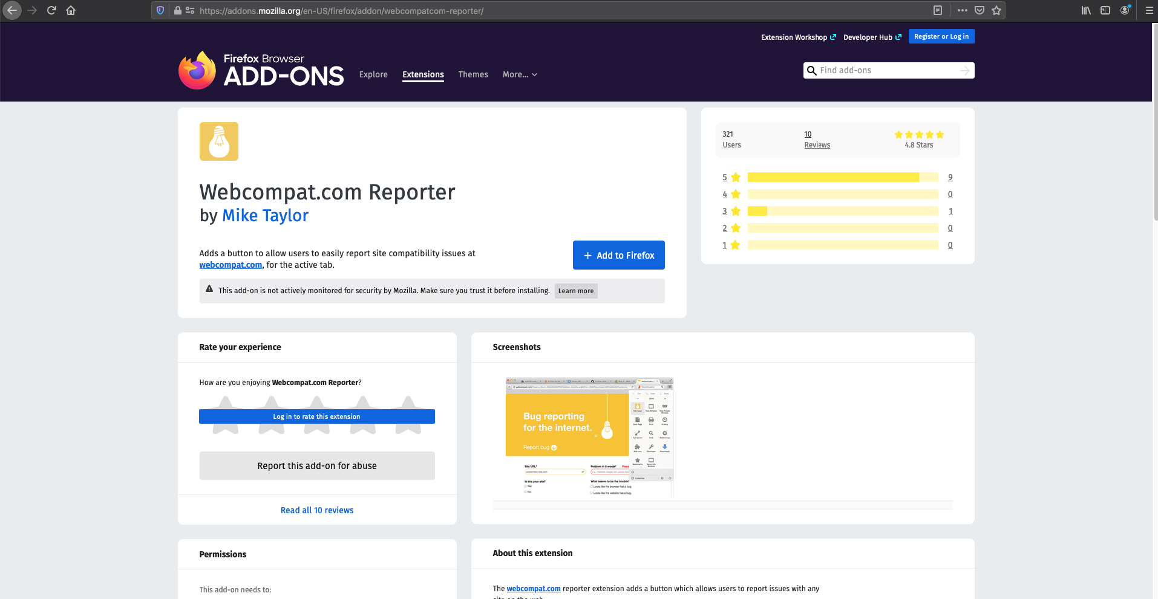This screenshot has width=1158, height=599.
Task: Open tracking protection shield info
Action: (160, 10)
